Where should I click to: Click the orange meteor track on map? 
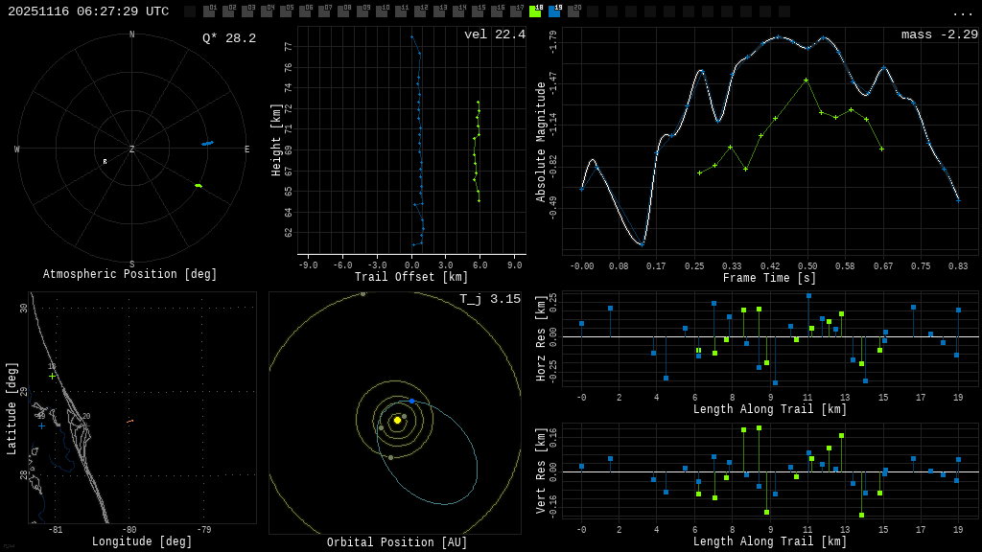click(129, 421)
